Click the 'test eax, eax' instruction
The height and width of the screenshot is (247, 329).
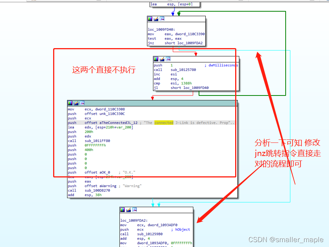click(x=164, y=38)
